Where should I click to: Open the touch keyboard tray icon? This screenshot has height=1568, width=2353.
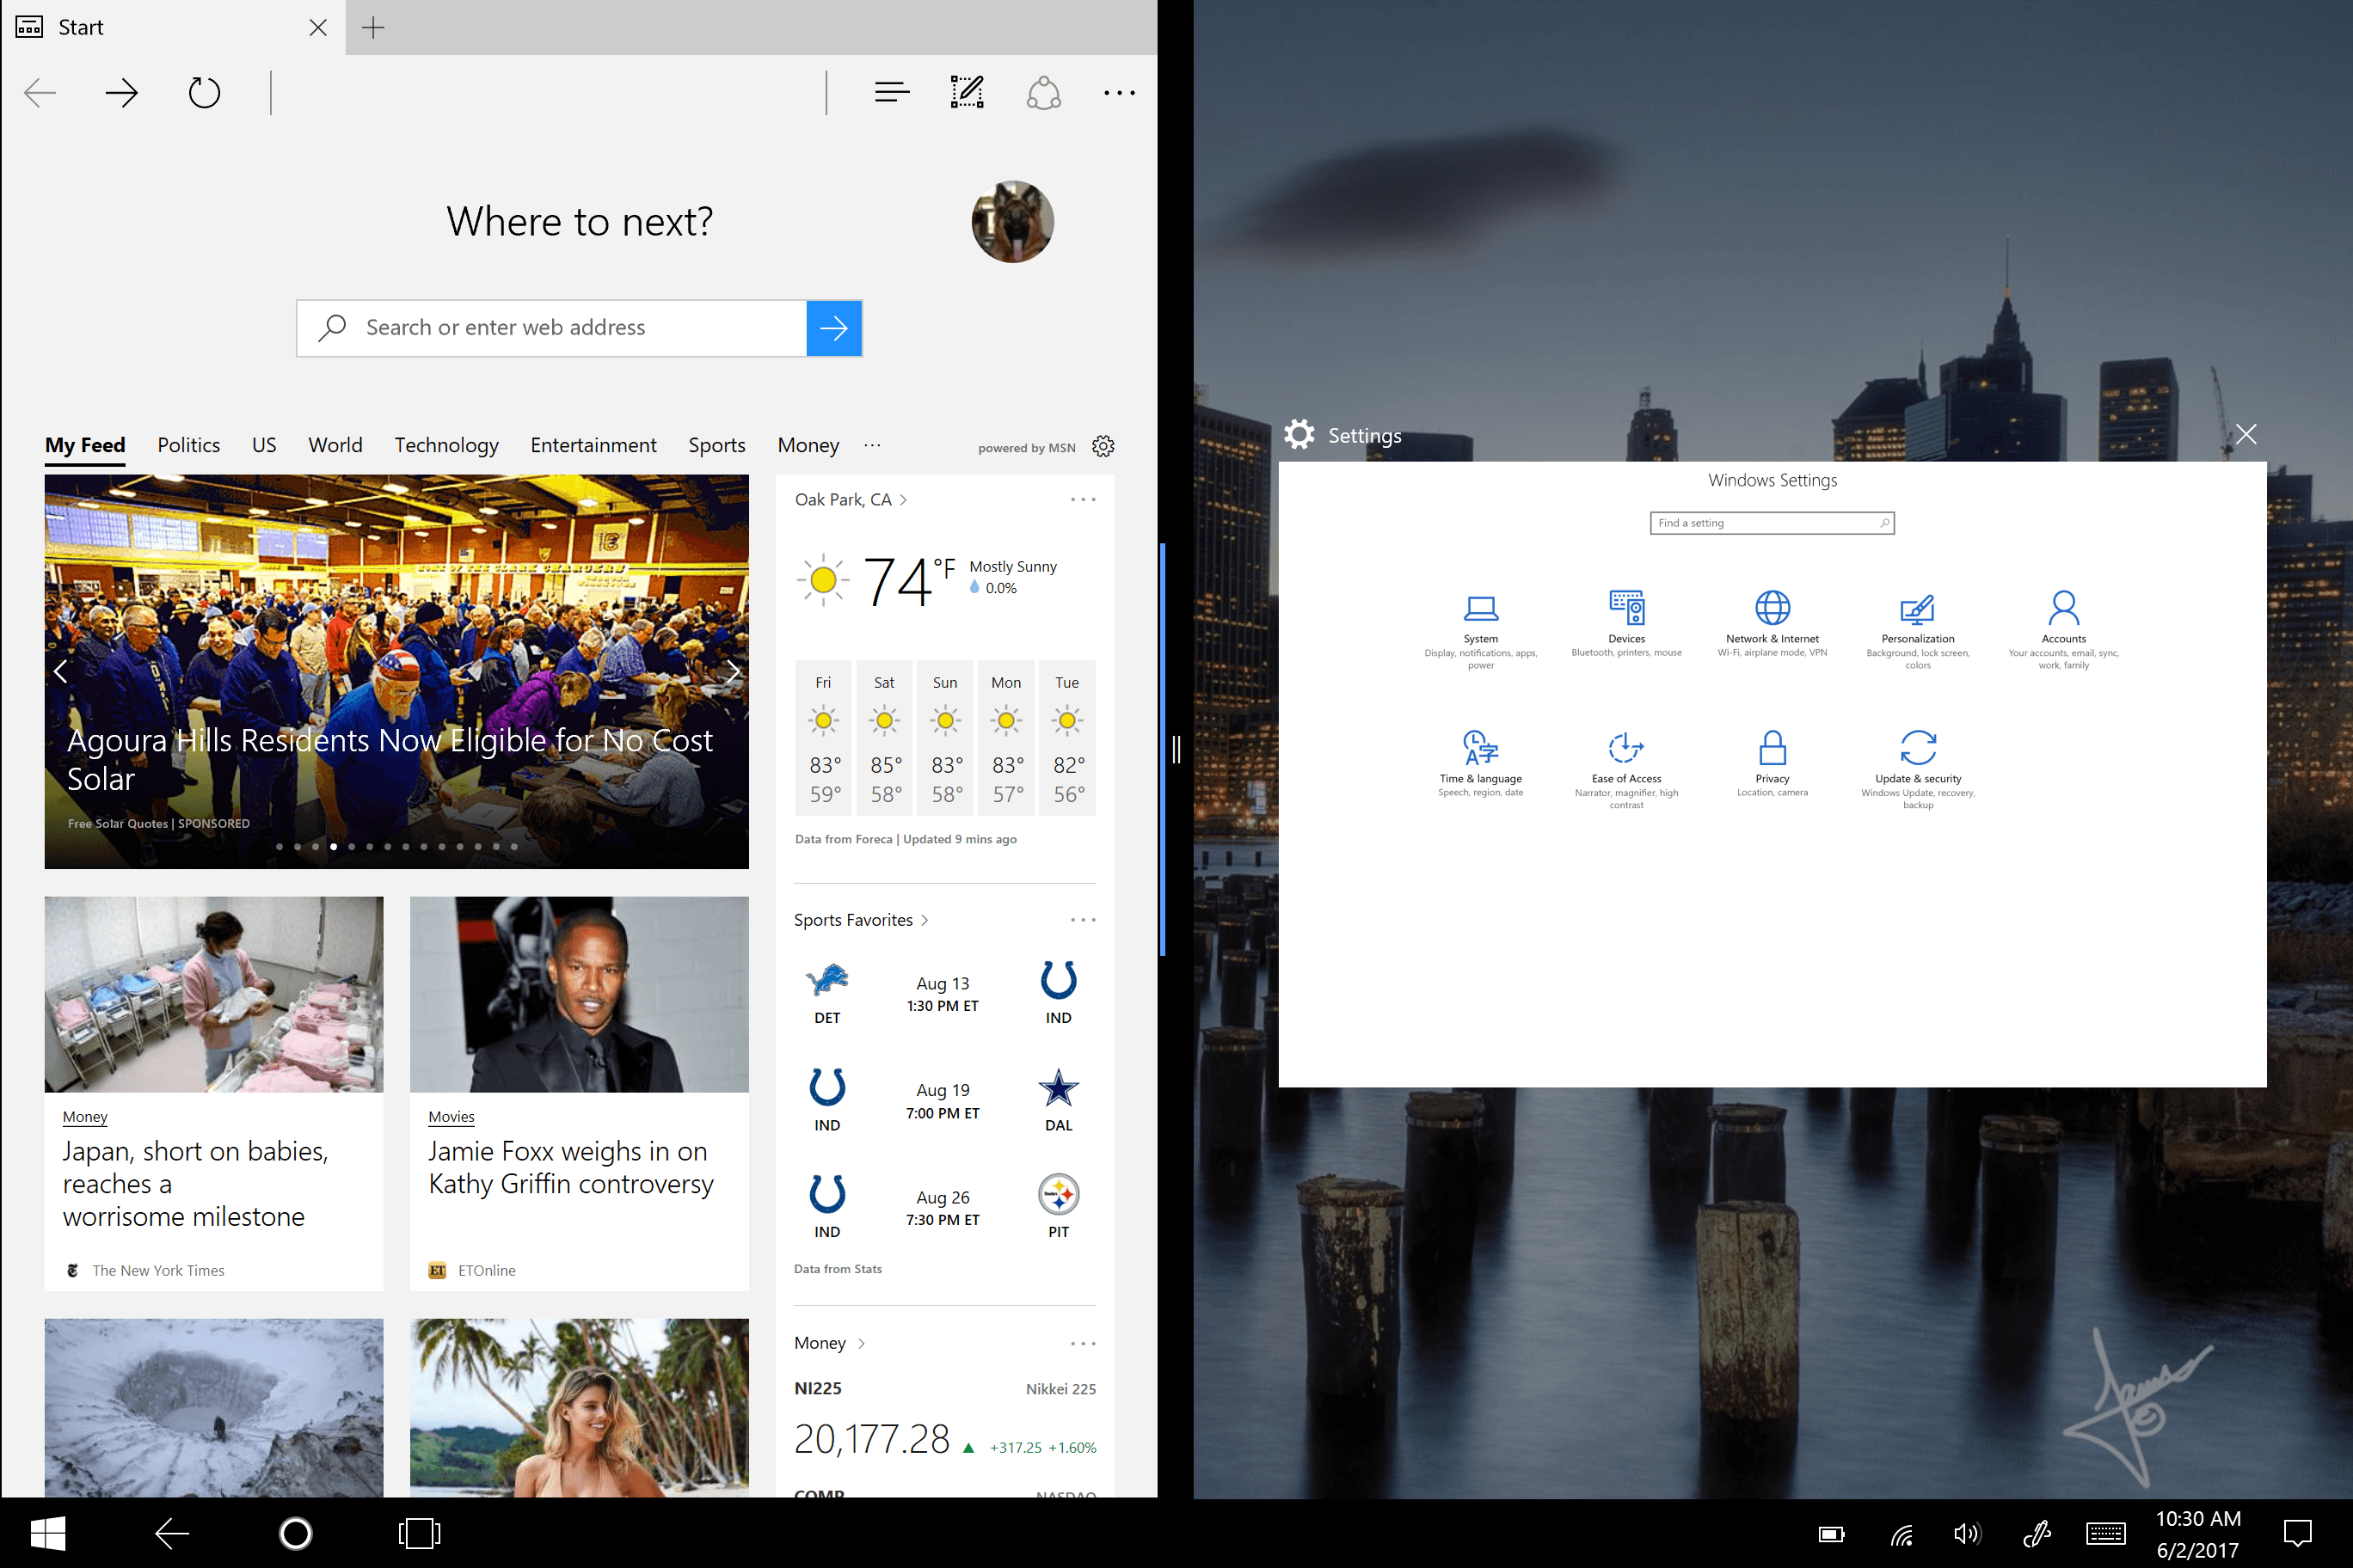[2106, 1533]
